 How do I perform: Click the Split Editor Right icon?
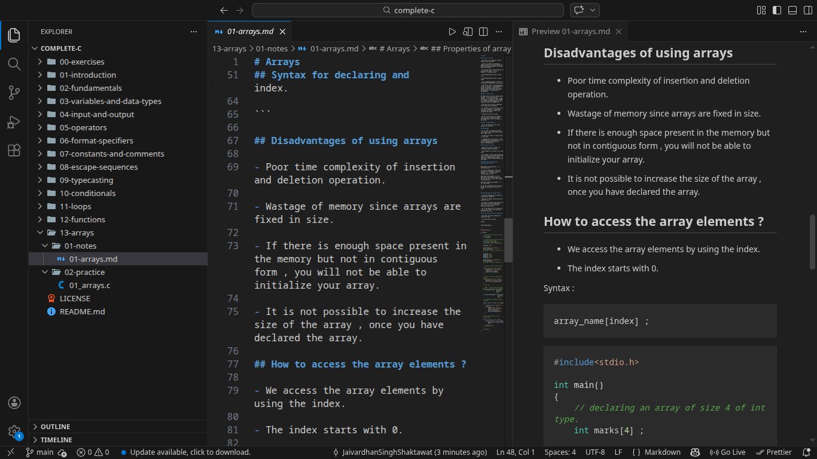tap(483, 32)
